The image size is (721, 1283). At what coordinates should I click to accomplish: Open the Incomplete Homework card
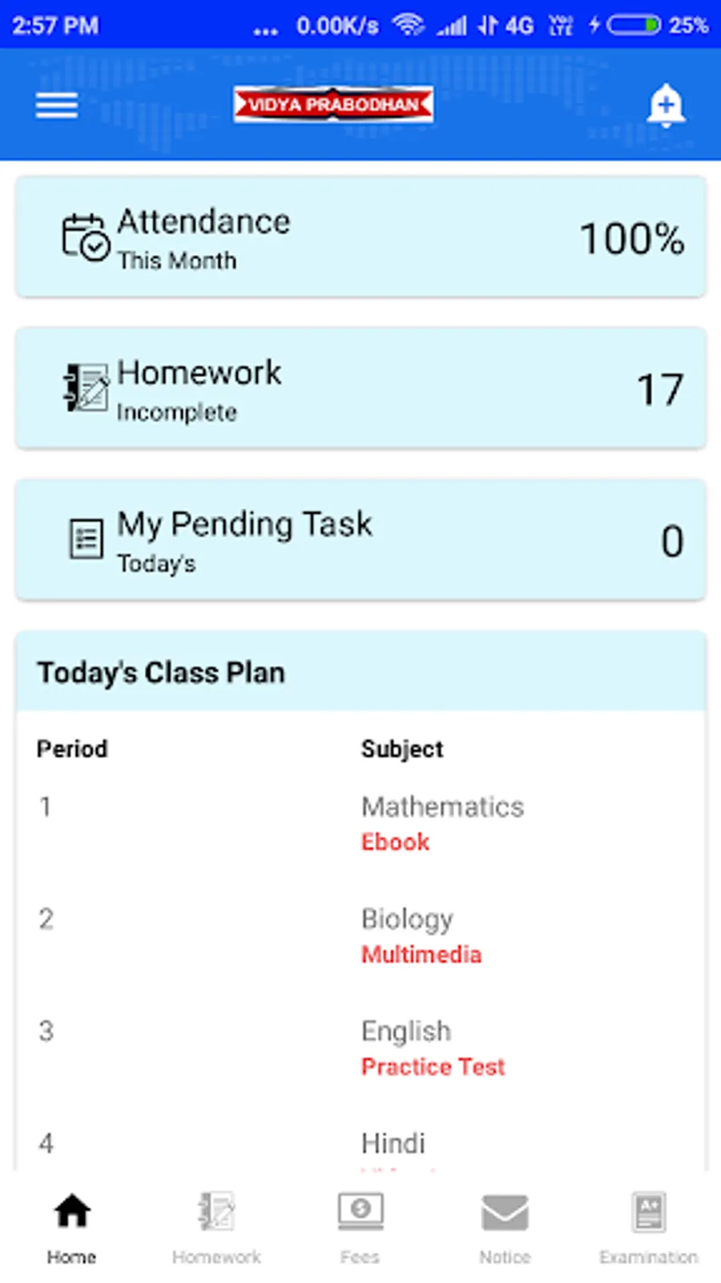coord(360,388)
